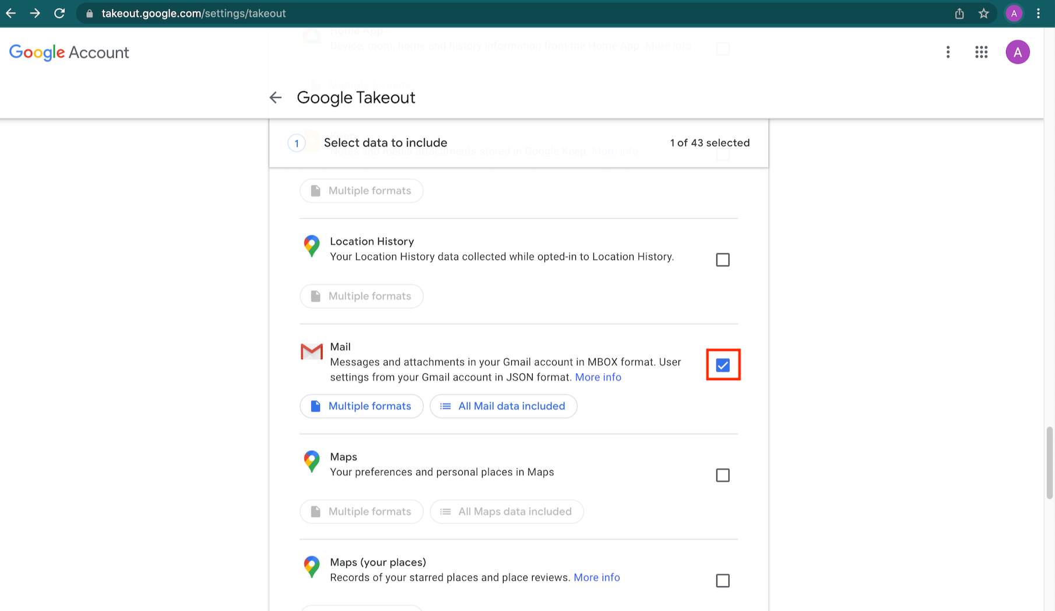Open More info link for Mail

(x=598, y=377)
